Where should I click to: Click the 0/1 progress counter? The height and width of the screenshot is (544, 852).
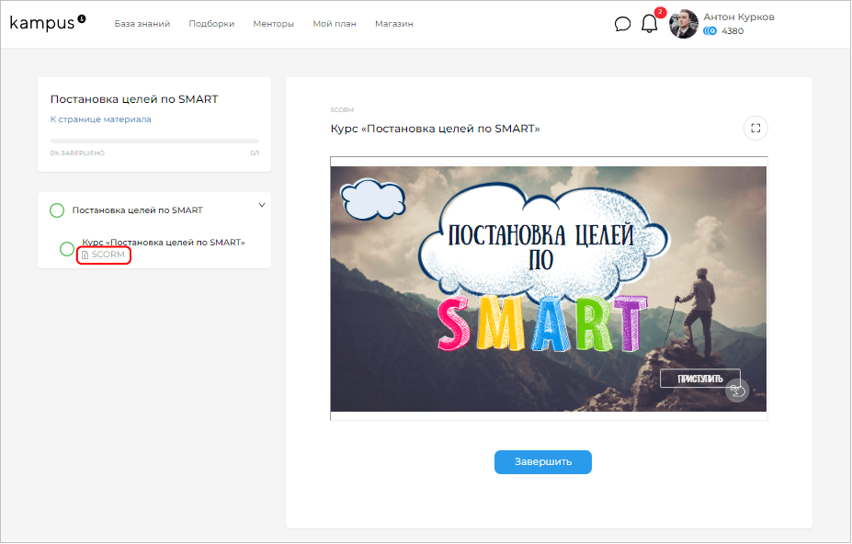pyautogui.click(x=255, y=153)
